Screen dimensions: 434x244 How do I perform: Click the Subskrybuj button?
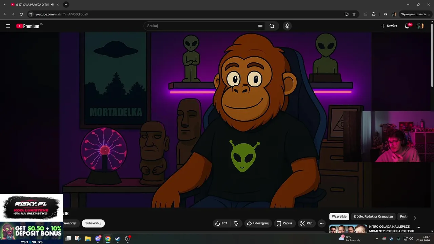click(x=93, y=223)
